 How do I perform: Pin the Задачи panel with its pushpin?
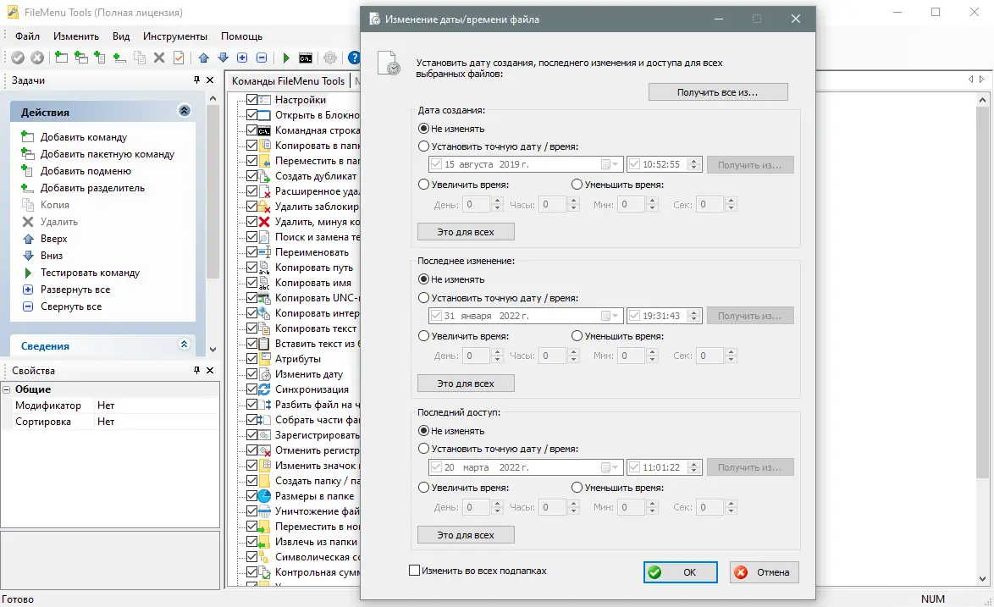(196, 80)
